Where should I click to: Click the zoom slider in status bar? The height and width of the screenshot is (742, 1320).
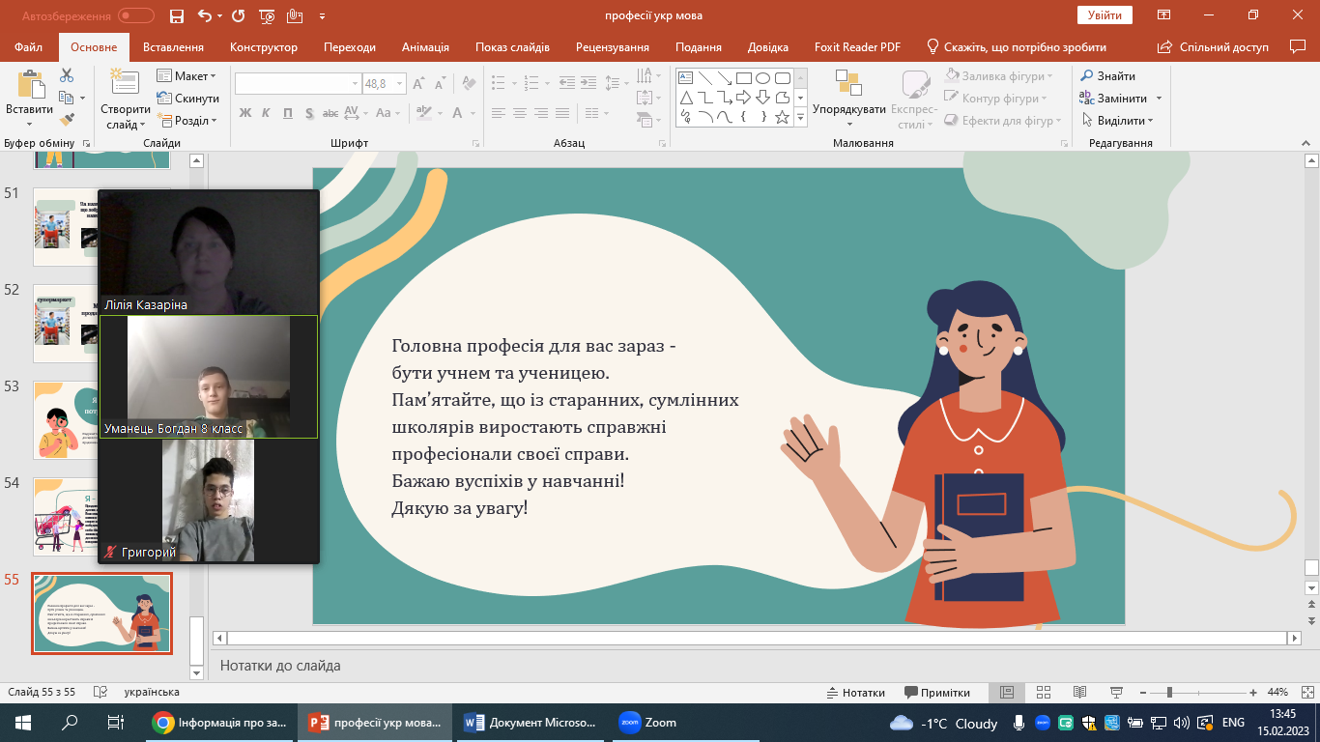1169,693
